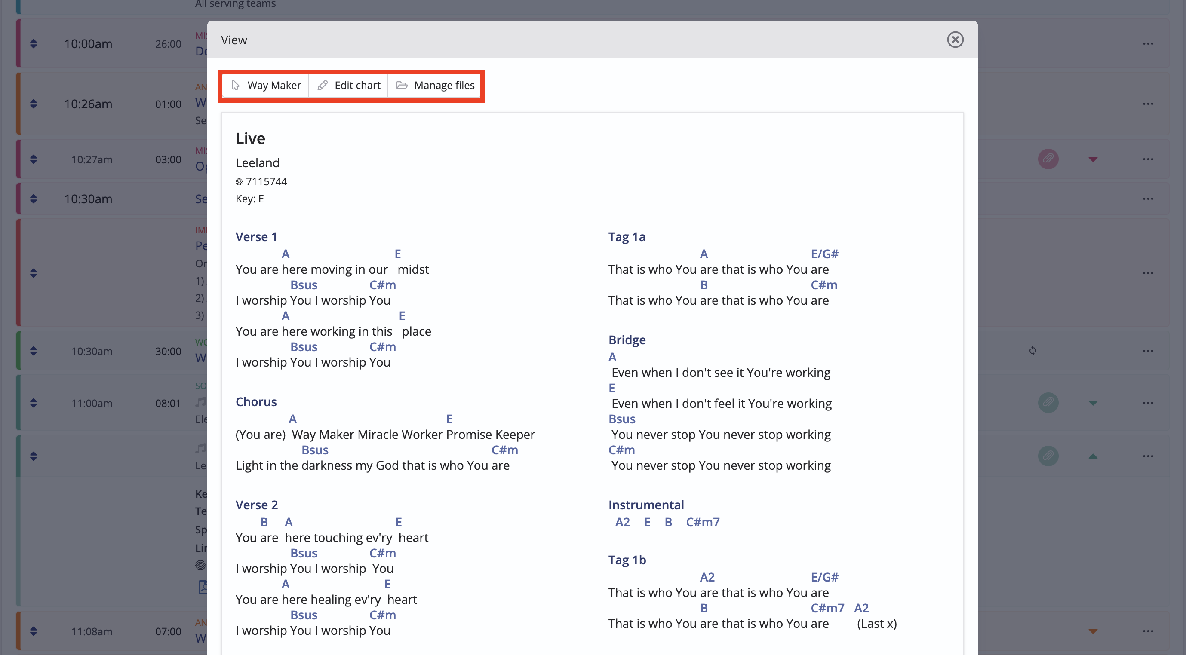Click the reorder handle on 10:26am row
The image size is (1186, 655).
33,104
